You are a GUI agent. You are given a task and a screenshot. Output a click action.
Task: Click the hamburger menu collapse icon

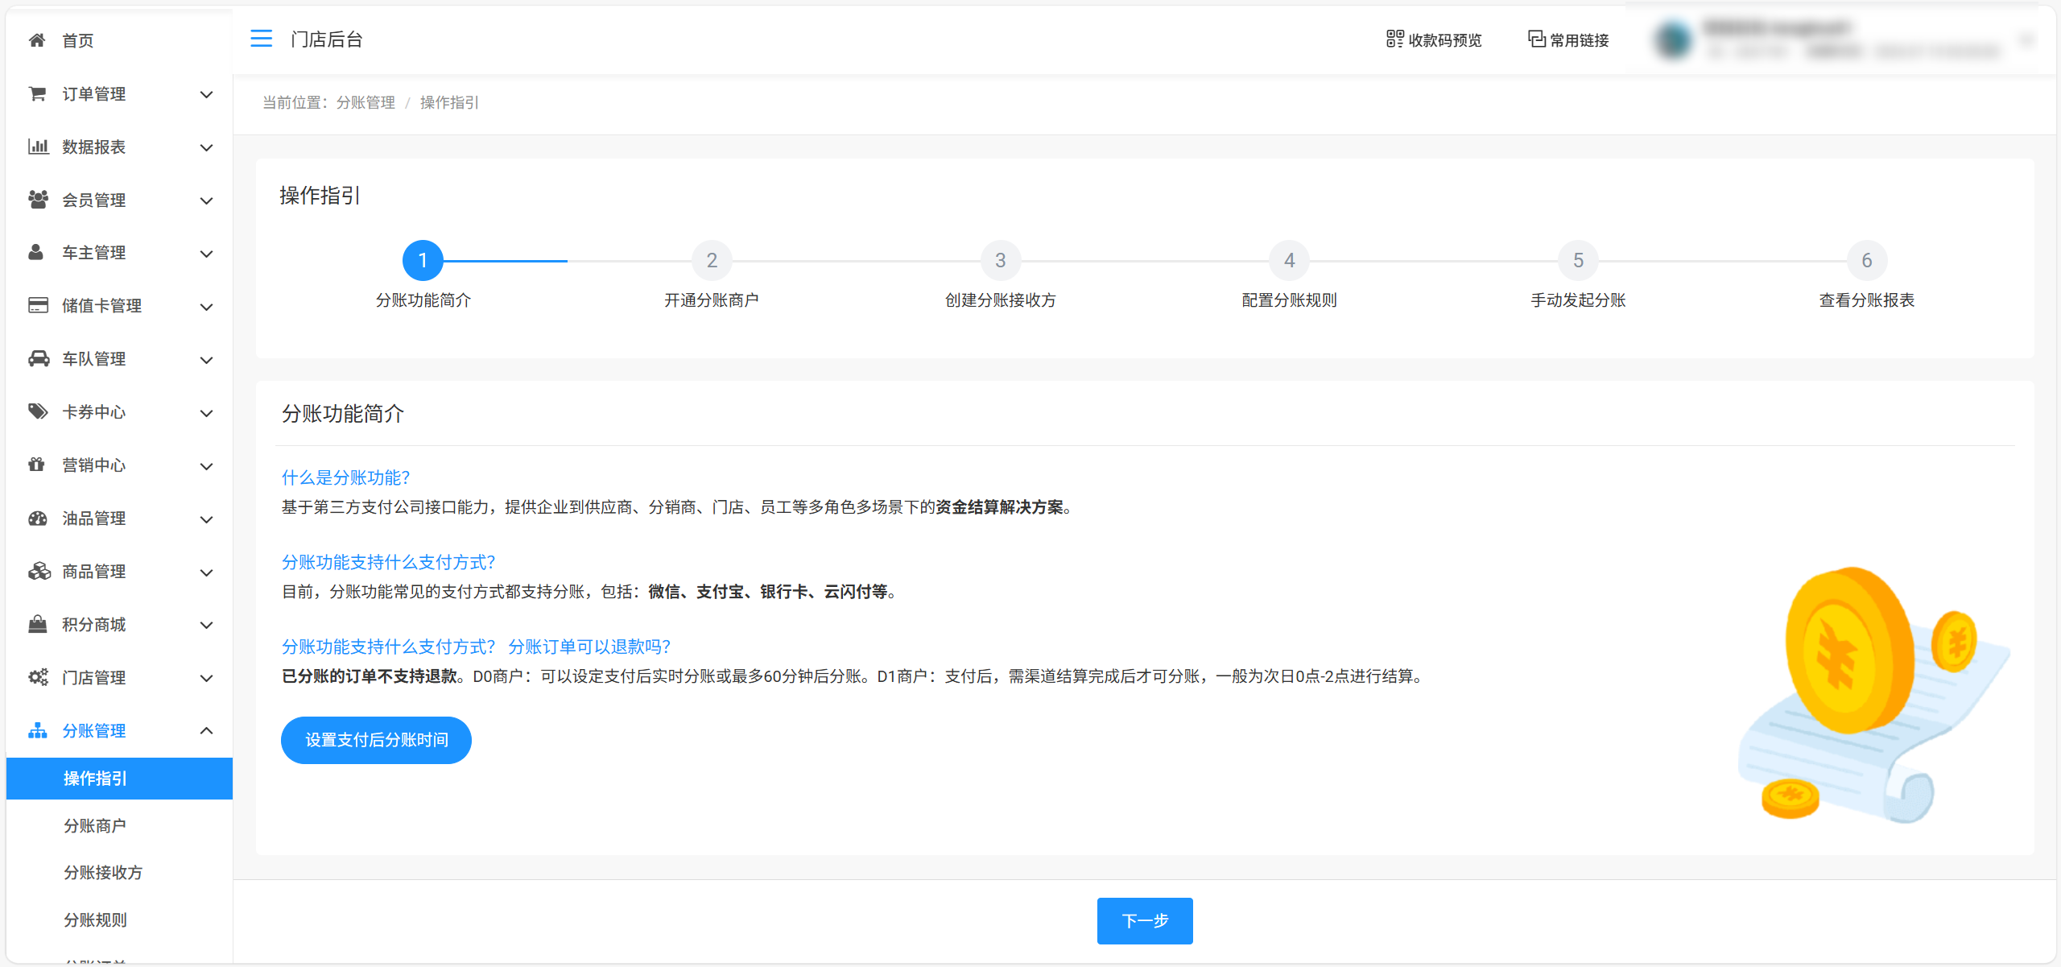261,39
